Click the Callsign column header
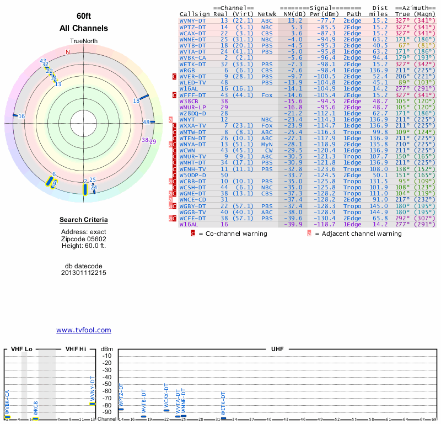This screenshot has width=441, height=424. 195,14
